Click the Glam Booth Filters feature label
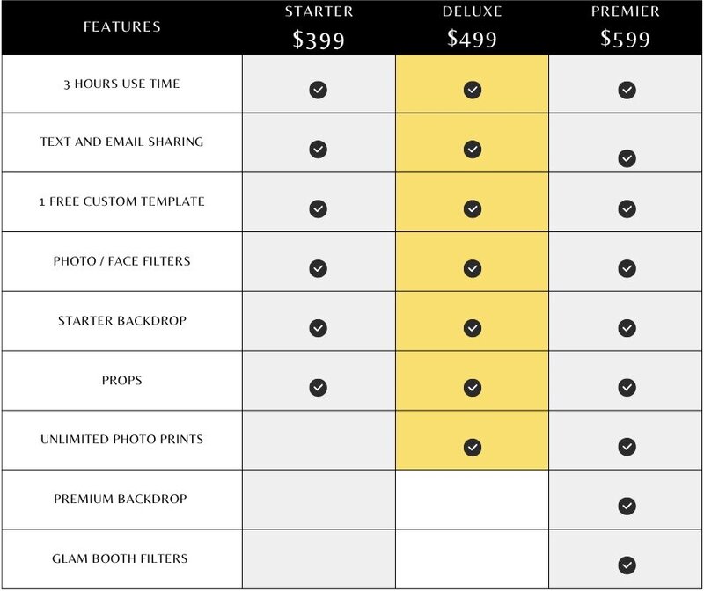The image size is (704, 591). click(120, 558)
